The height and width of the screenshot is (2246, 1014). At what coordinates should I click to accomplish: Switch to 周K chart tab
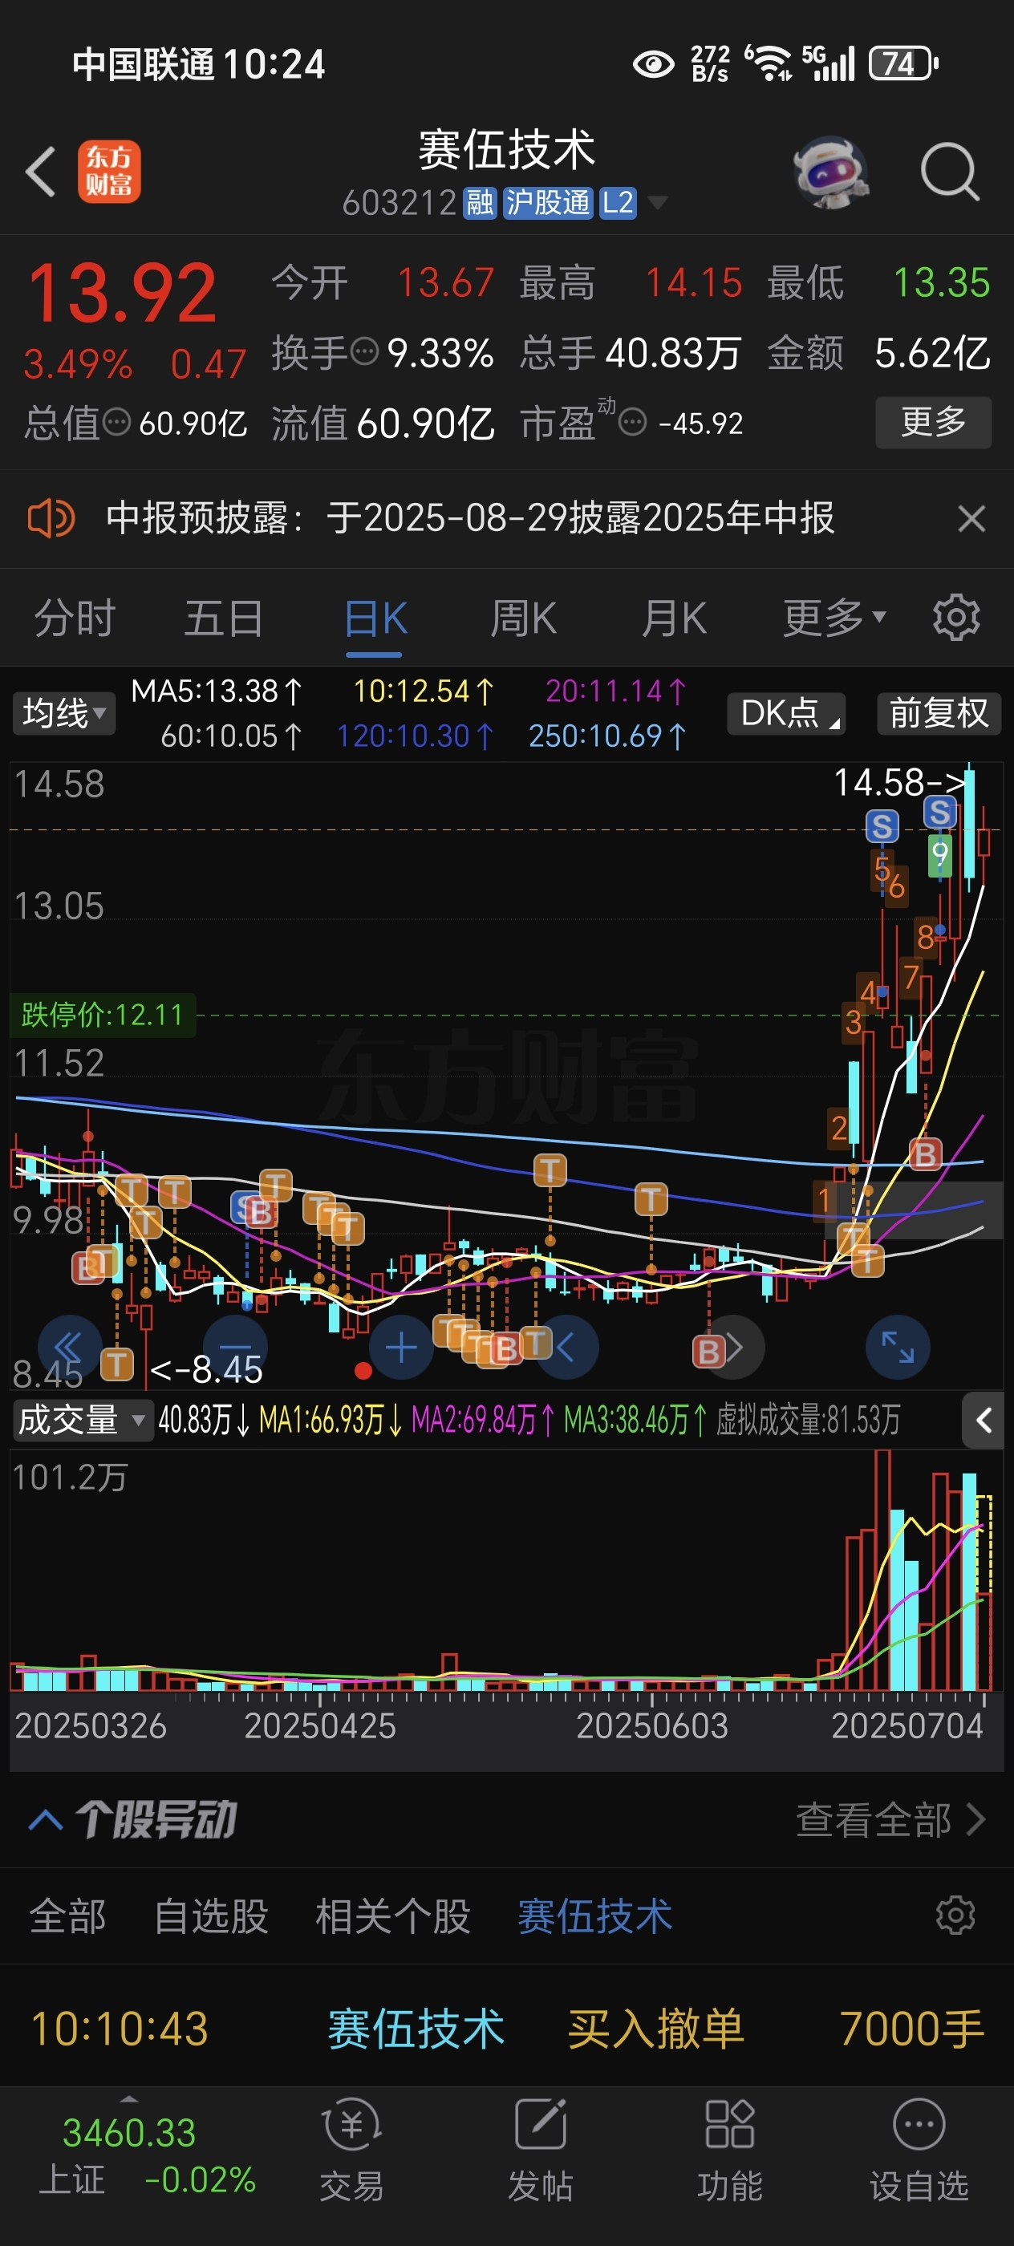tap(523, 618)
